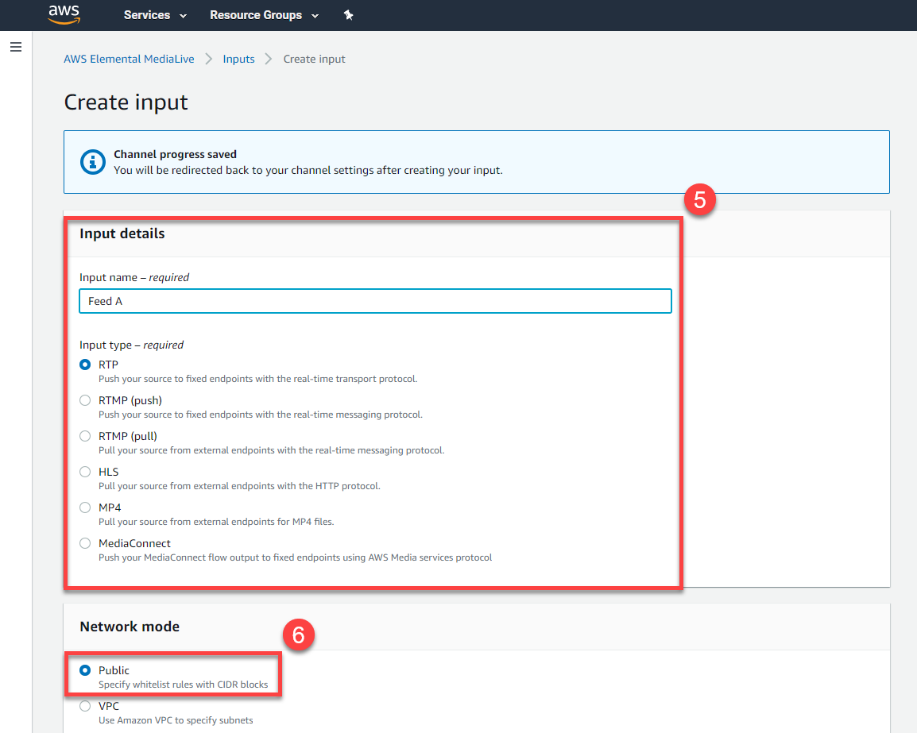Click the 'Input type – required' label
Image resolution: width=917 pixels, height=733 pixels.
[x=132, y=345]
